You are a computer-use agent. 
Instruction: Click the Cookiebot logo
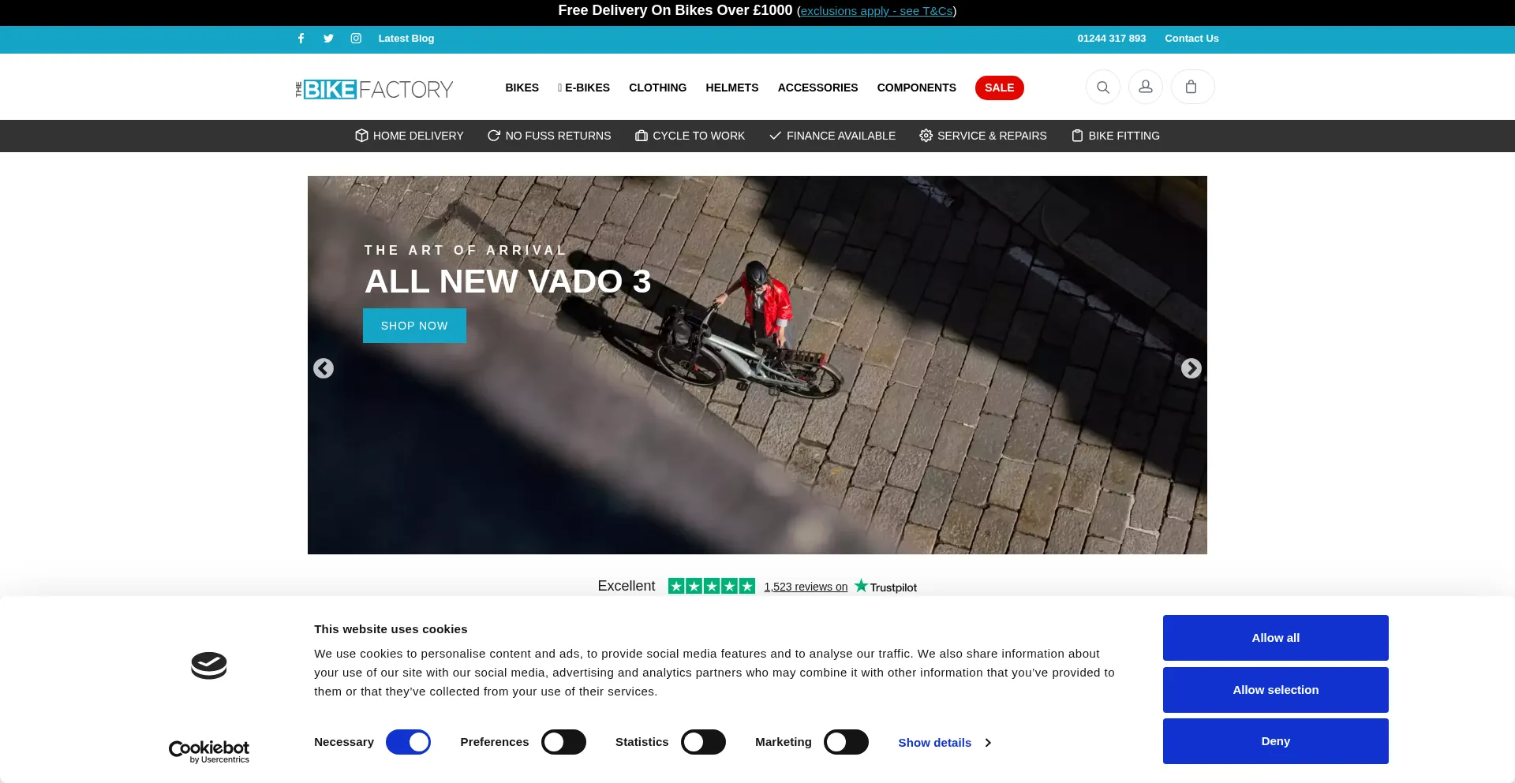click(209, 751)
